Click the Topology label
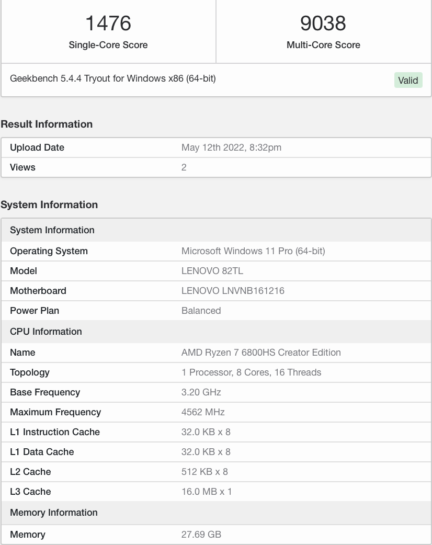 point(29,372)
